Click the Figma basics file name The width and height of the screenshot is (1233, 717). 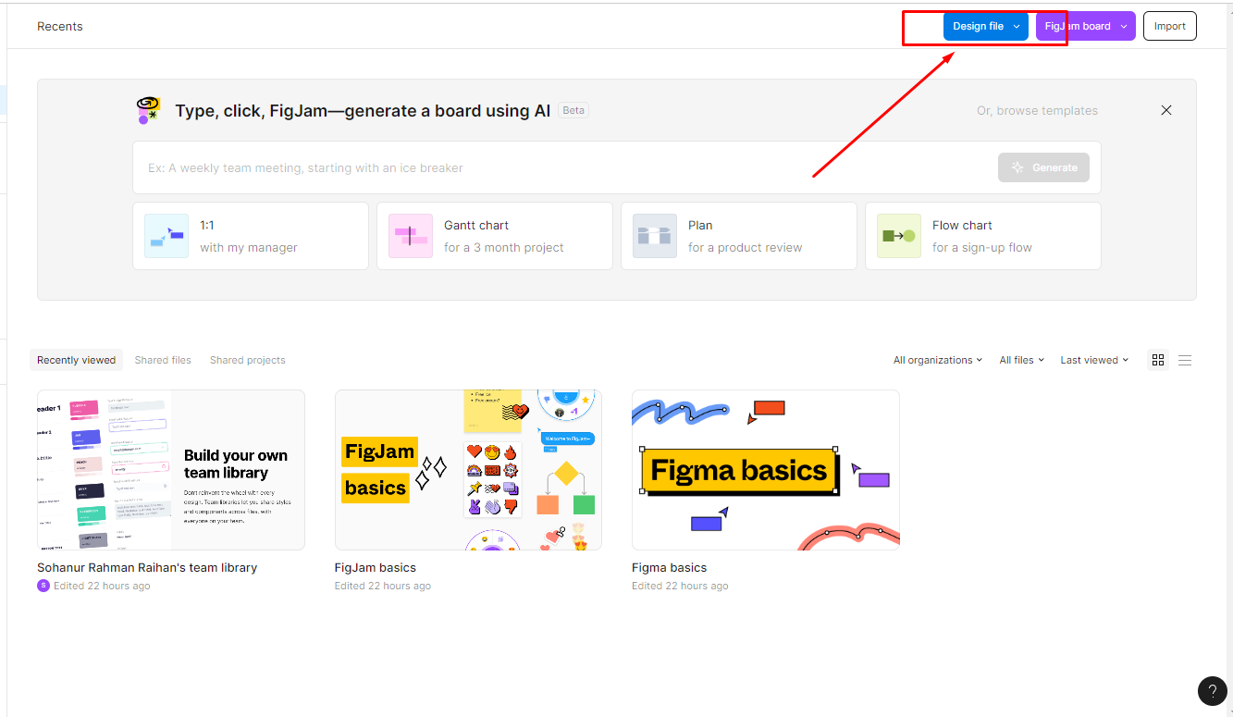[x=670, y=567]
